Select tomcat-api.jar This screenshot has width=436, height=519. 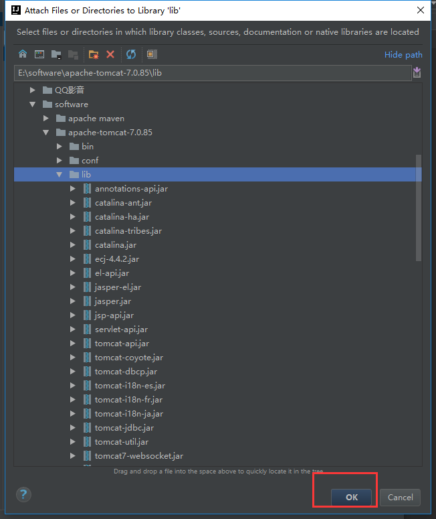tap(122, 344)
